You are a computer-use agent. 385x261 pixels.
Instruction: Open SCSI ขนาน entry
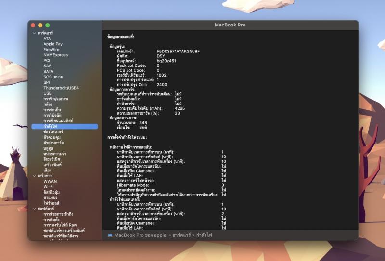(53, 77)
